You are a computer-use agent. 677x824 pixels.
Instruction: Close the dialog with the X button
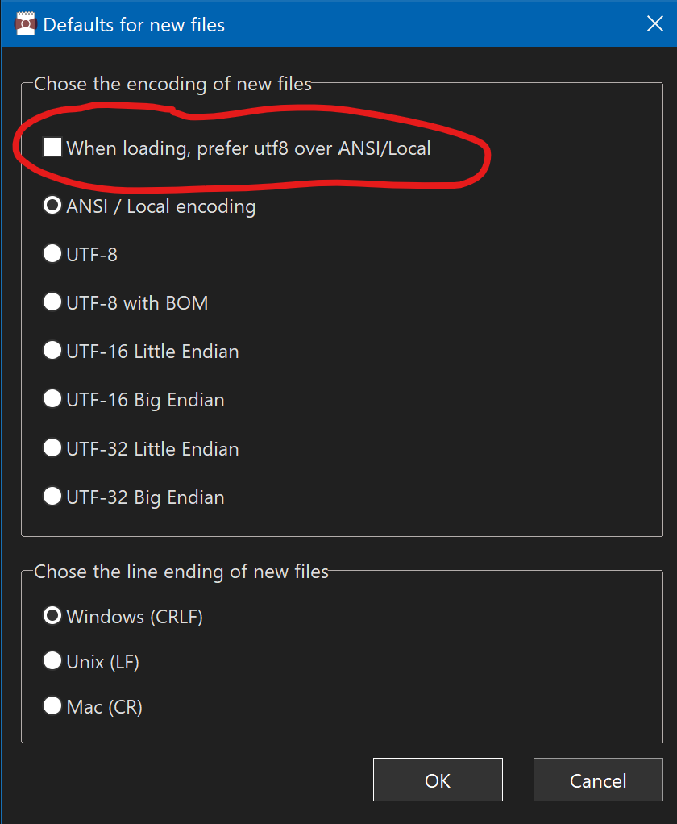click(655, 23)
